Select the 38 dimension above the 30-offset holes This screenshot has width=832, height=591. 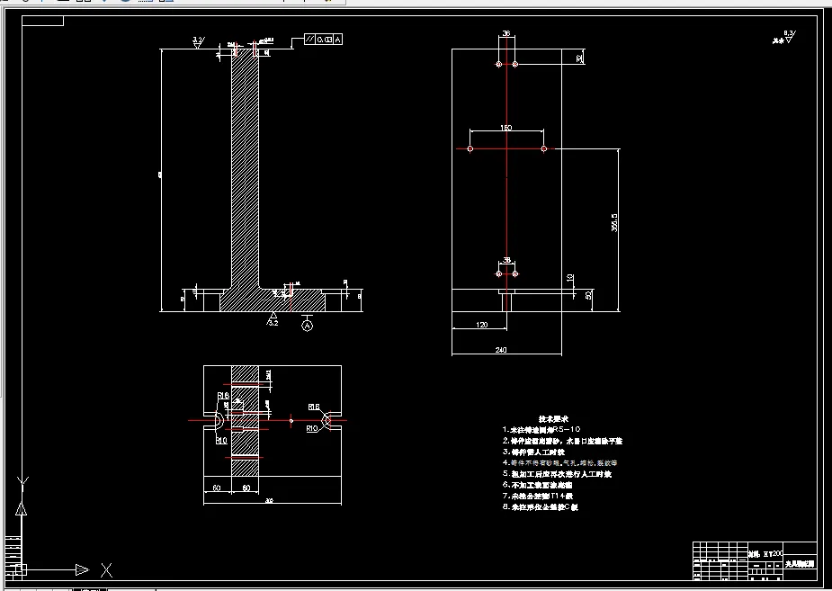tap(506, 33)
